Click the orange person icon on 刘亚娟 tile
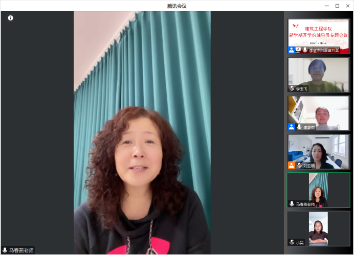354x255 pixels. [x=292, y=165]
